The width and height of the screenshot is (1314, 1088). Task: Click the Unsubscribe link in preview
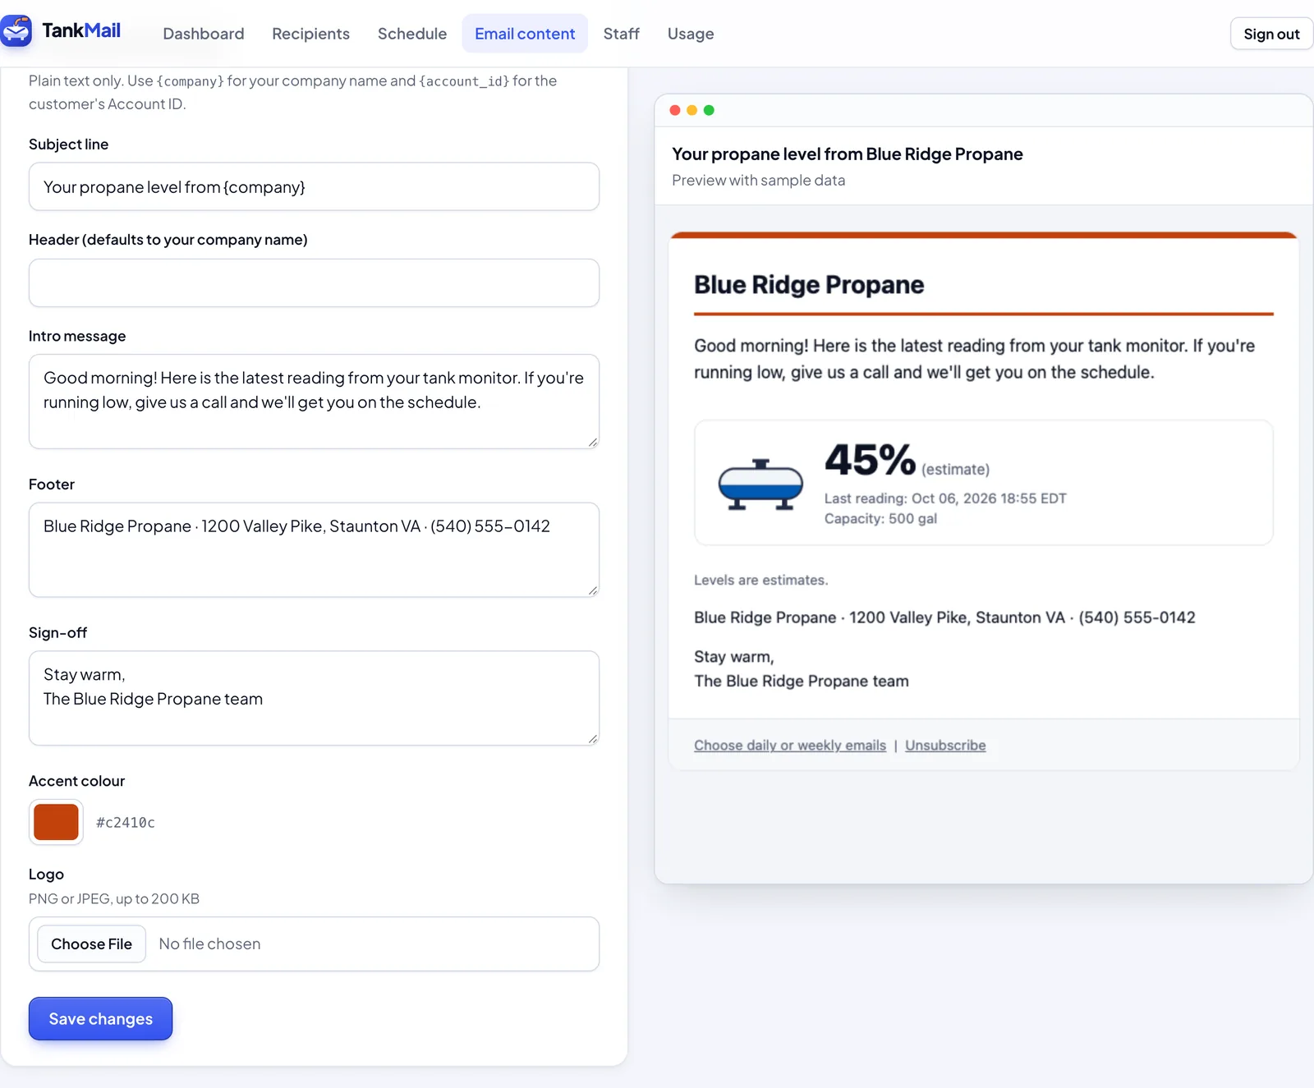[x=945, y=745]
